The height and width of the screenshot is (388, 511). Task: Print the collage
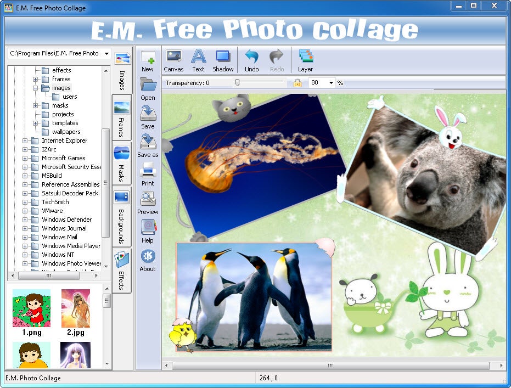coord(148,175)
